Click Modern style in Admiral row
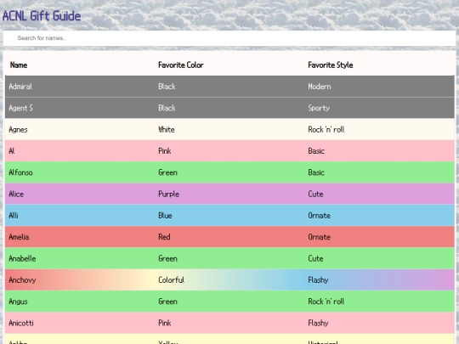This screenshot has height=344, width=459. tap(320, 87)
